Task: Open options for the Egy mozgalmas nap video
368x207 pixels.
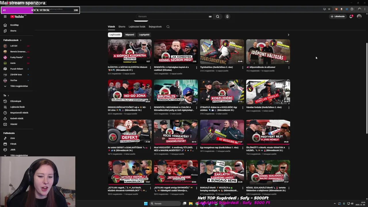Action: coord(243,148)
